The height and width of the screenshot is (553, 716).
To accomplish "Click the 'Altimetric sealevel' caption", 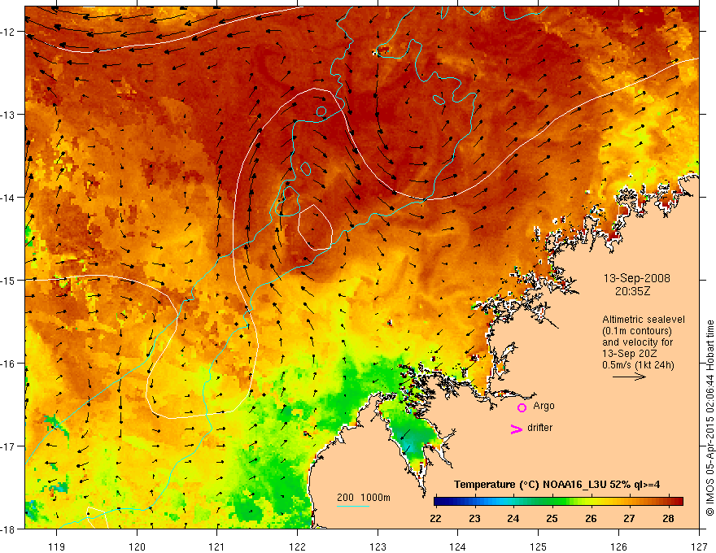I will [x=644, y=320].
